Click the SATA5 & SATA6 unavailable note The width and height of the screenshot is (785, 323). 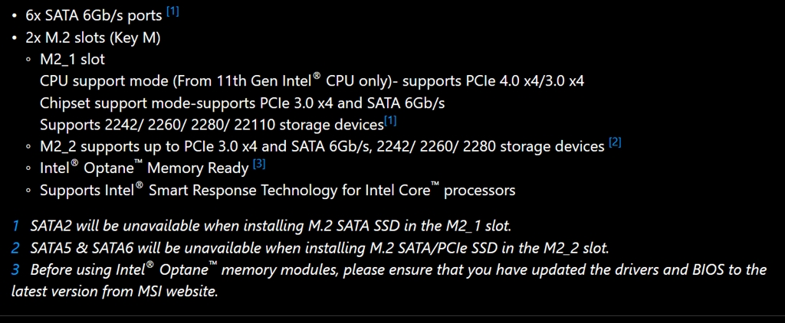click(x=320, y=248)
